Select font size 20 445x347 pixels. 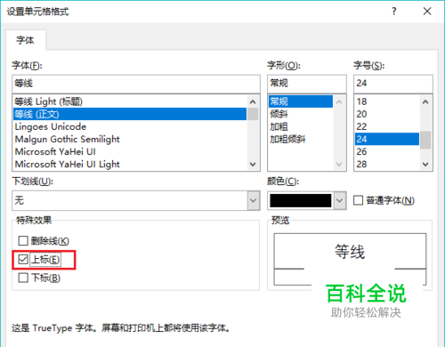click(x=387, y=114)
